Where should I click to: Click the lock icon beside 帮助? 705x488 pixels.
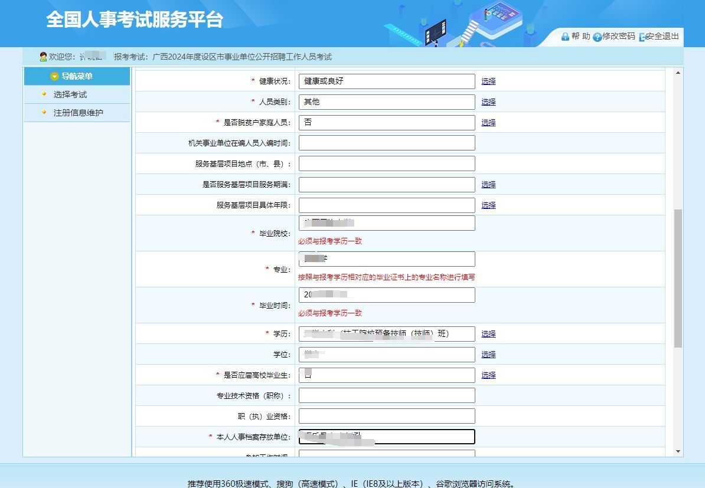(x=565, y=37)
